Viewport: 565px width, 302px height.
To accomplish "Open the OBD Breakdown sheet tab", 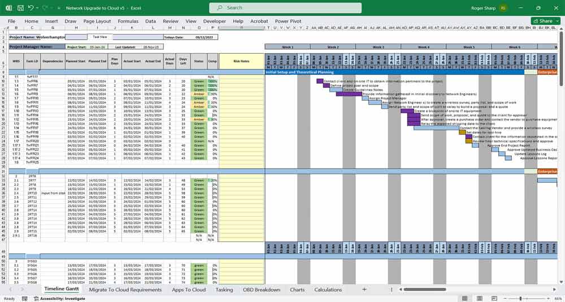I will point(262,290).
